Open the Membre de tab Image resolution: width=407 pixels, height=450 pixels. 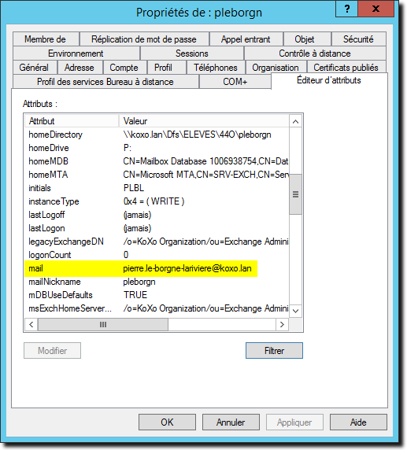click(46, 39)
